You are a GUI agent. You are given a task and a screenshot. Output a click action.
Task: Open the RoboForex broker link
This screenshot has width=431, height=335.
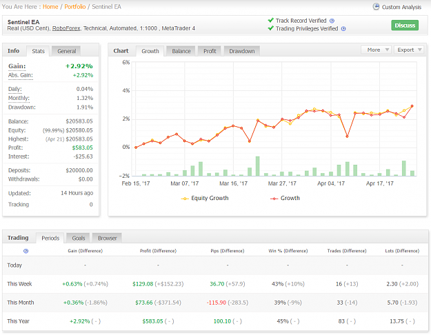[66, 28]
